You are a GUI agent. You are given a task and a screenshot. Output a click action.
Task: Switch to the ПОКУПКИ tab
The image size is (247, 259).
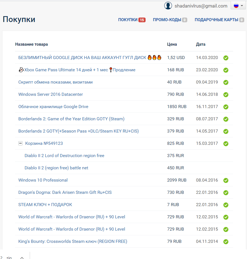click(x=132, y=20)
